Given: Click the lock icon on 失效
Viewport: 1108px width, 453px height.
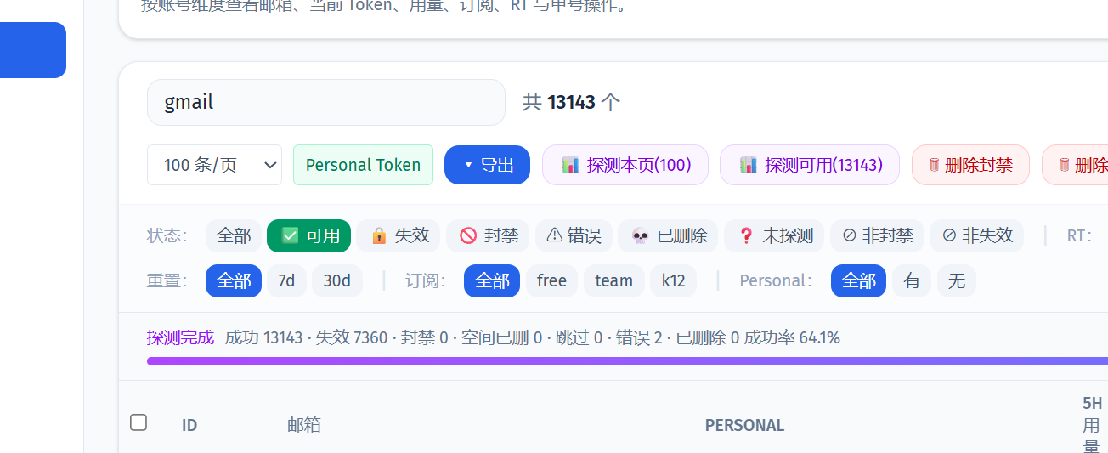Looking at the screenshot, I should coord(379,235).
